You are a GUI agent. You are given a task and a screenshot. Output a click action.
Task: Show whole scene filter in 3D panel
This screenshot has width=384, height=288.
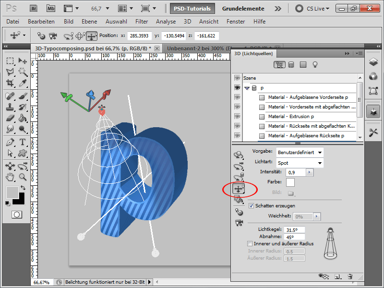279,65
